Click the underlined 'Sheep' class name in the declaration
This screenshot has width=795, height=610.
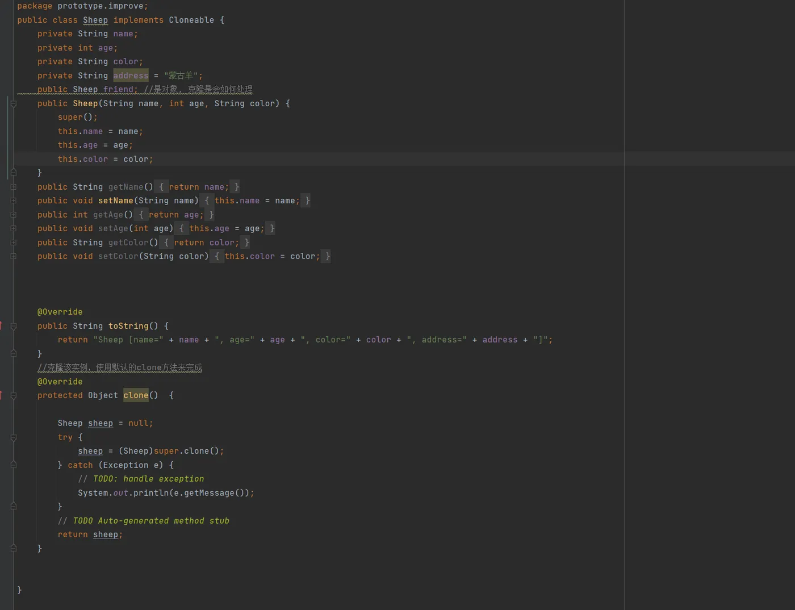tap(95, 20)
